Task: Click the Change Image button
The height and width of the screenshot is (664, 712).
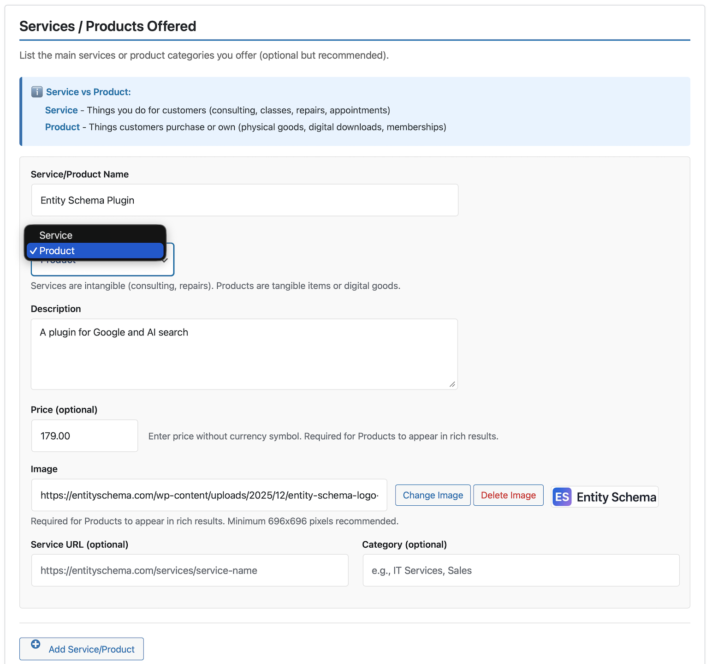Action: [433, 495]
